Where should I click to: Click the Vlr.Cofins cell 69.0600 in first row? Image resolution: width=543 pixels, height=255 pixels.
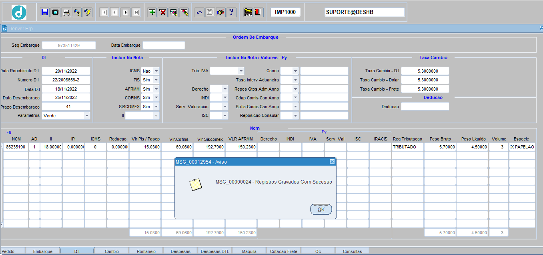[177, 147]
